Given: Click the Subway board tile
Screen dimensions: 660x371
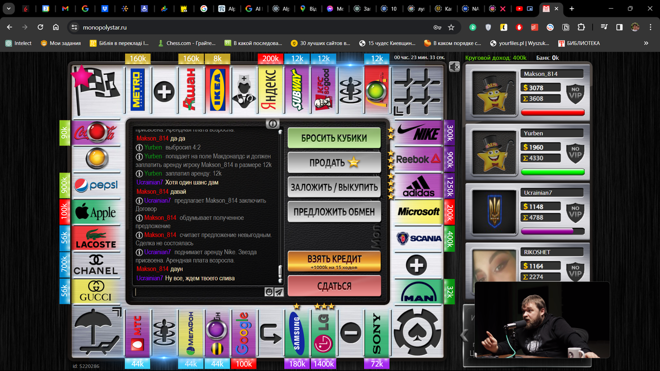Looking at the screenshot, I should tap(297, 91).
